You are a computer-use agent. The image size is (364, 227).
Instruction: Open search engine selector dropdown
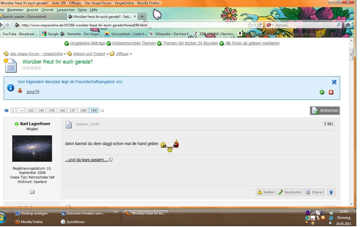point(270,25)
